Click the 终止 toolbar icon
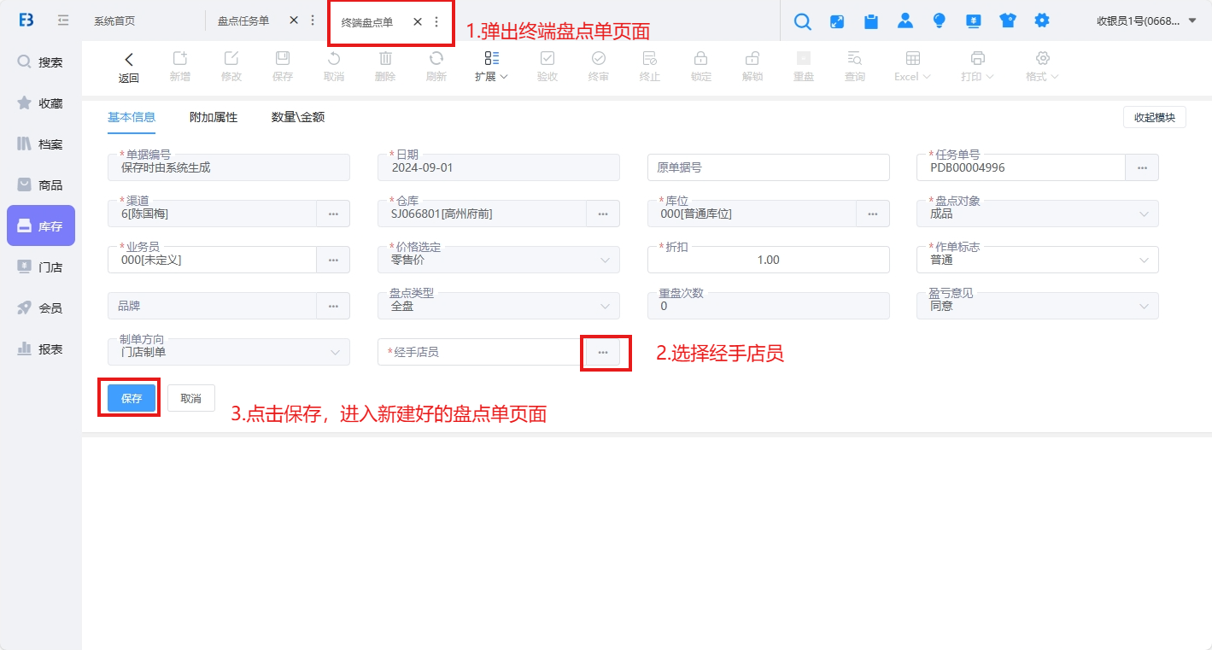The image size is (1212, 650). pyautogui.click(x=650, y=58)
